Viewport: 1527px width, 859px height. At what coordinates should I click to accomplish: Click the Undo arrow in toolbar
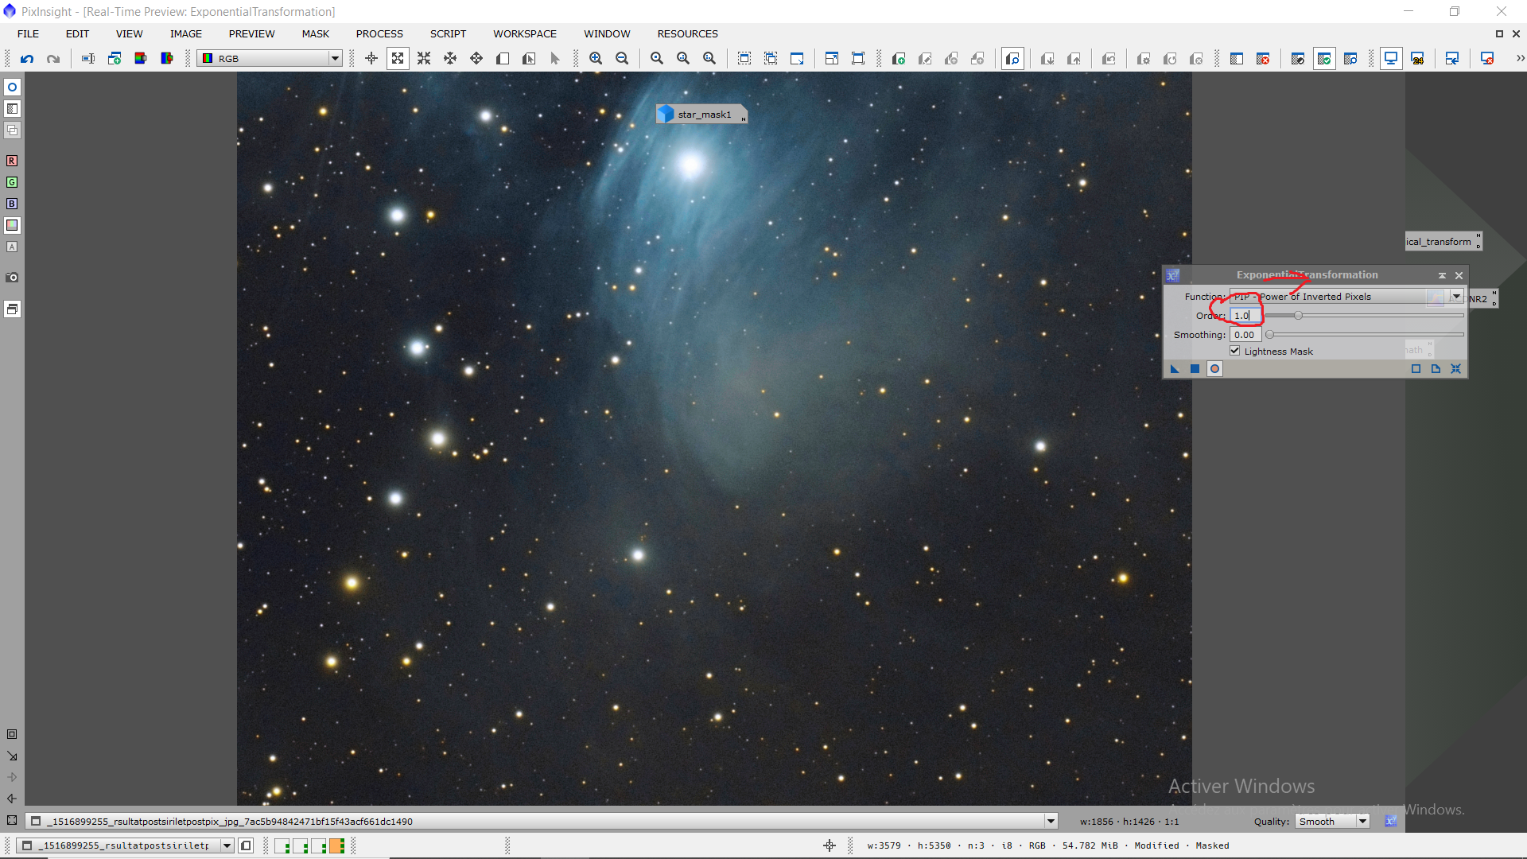coord(27,58)
